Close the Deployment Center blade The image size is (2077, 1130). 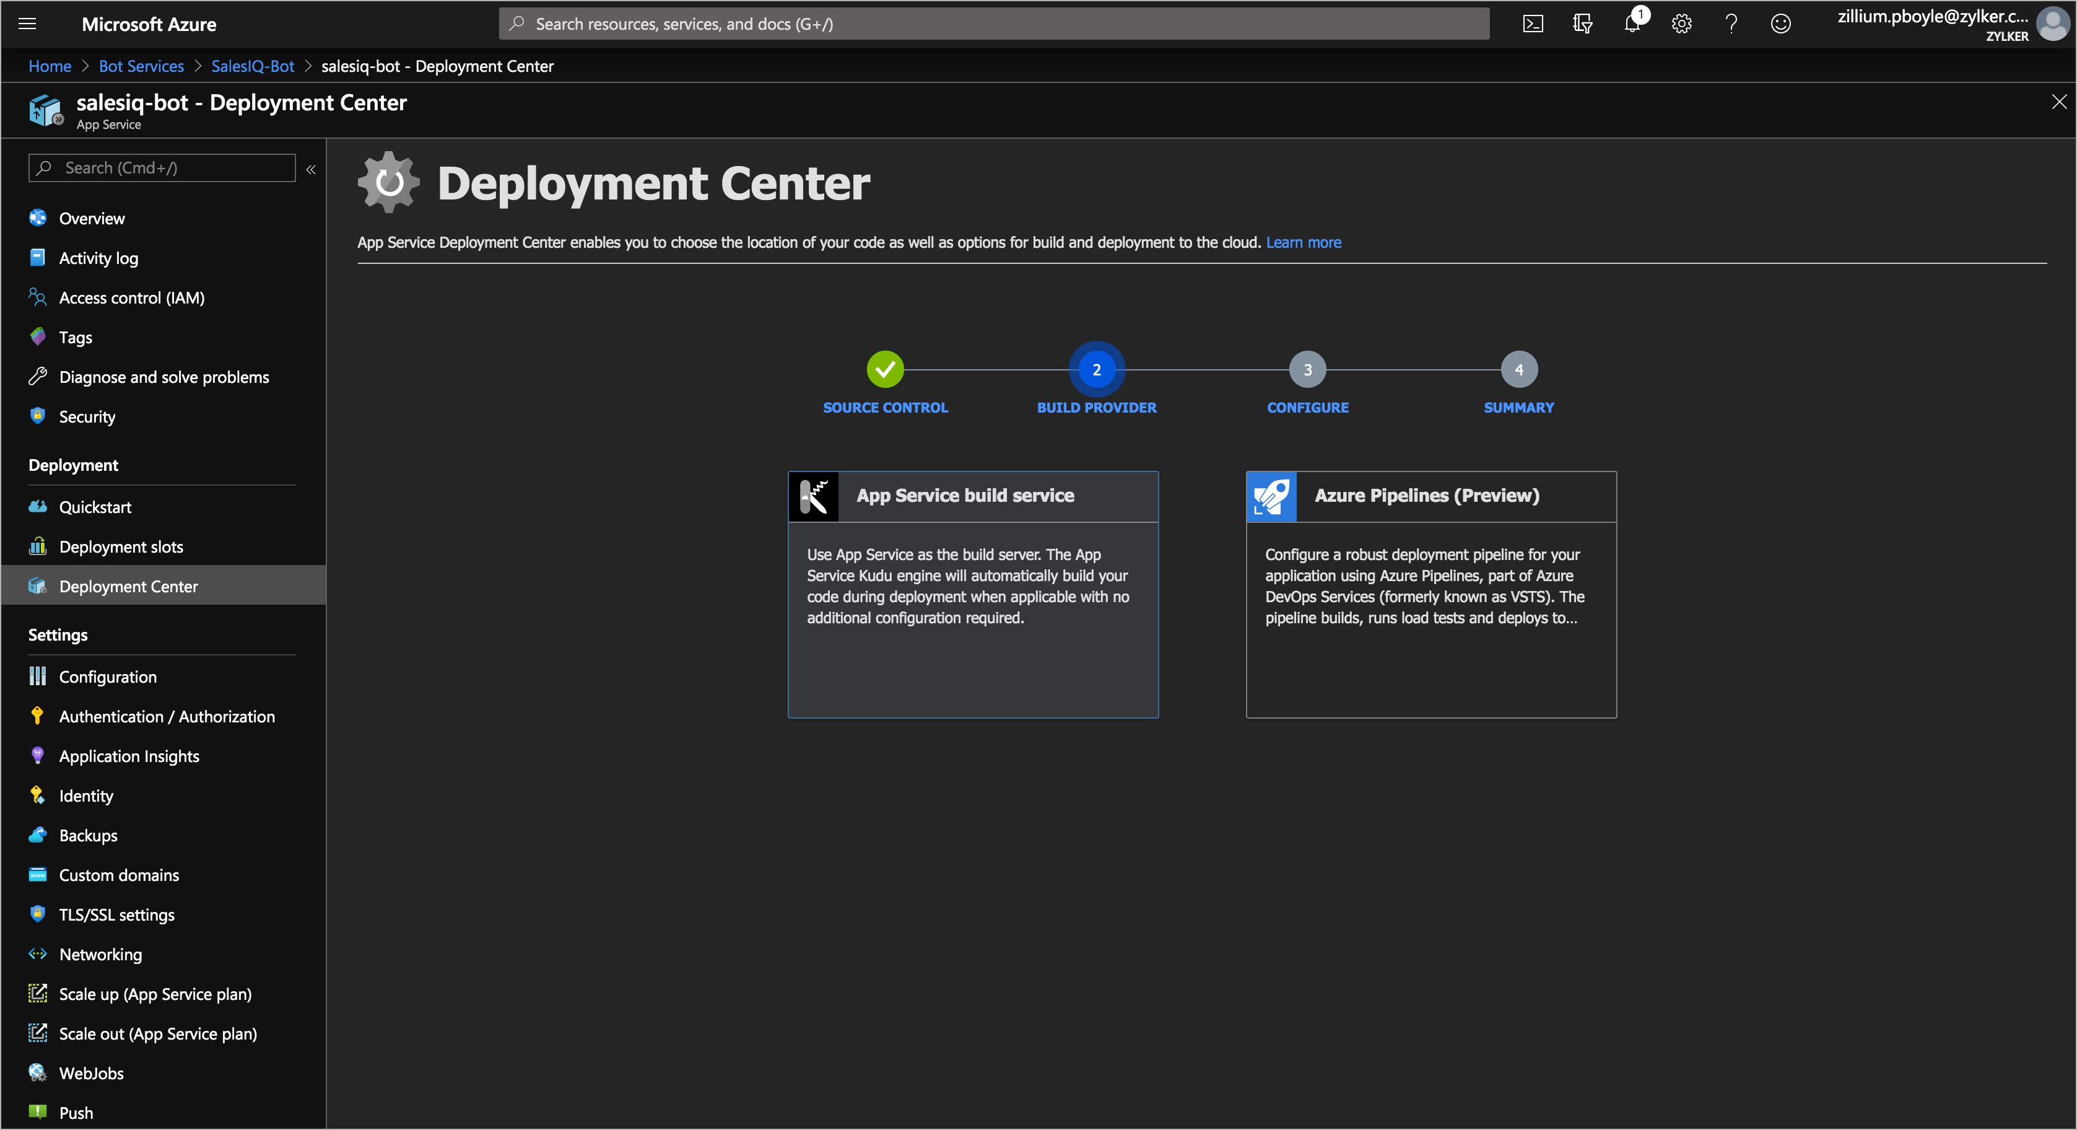(x=2058, y=102)
